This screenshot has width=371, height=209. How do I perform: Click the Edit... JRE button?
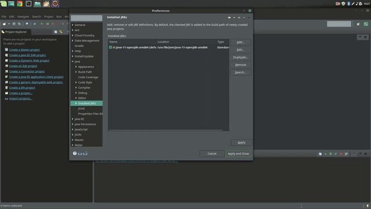(241, 50)
